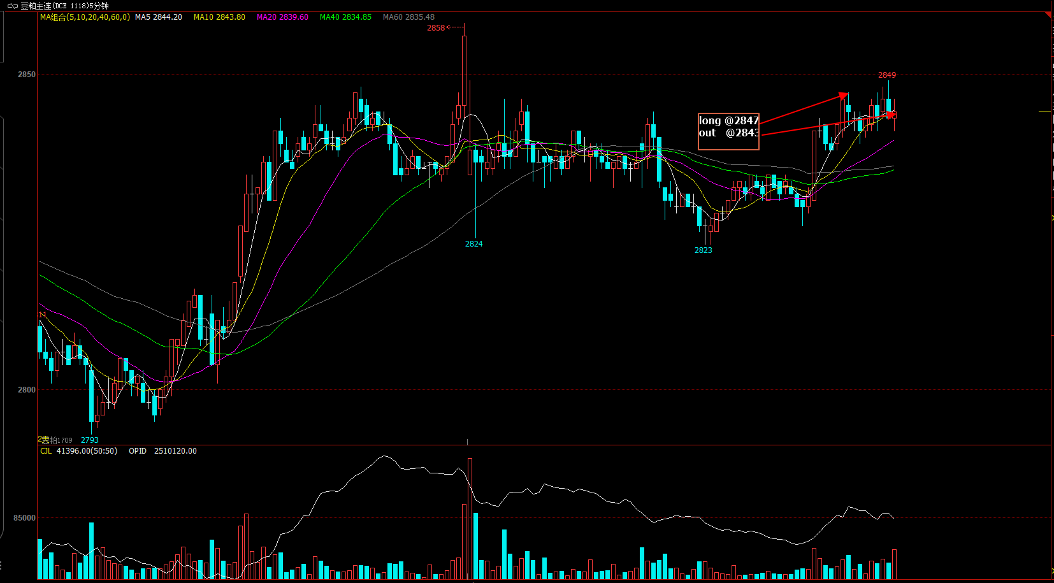Click the CJL volume indicator label

click(x=46, y=451)
